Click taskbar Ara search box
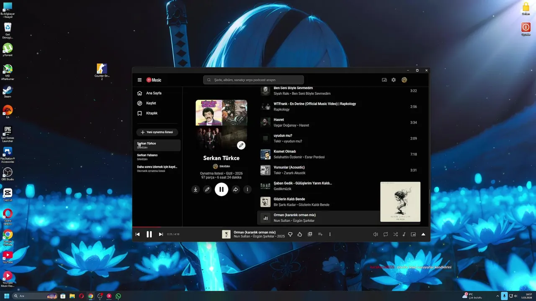The height and width of the screenshot is (301, 536). [35, 296]
